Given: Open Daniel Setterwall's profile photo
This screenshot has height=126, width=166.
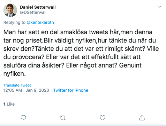Looking at the screenshot, I should 10,10.
